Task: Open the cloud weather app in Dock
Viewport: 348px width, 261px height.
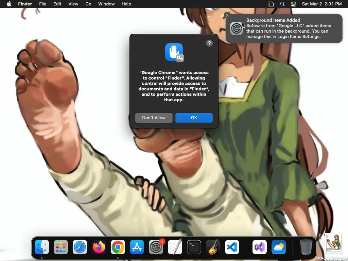Action: click(279, 247)
